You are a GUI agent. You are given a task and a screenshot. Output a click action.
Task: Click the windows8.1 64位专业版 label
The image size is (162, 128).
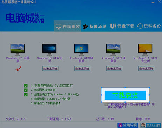tap(145, 59)
